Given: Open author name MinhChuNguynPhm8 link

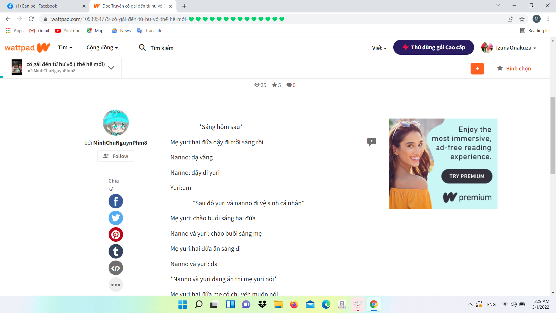Looking at the screenshot, I should point(120,143).
